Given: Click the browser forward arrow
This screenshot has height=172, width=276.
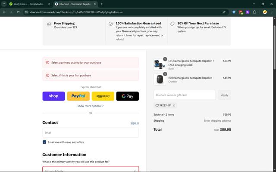Looking at the screenshot, I should pyautogui.click(x=11, y=12).
